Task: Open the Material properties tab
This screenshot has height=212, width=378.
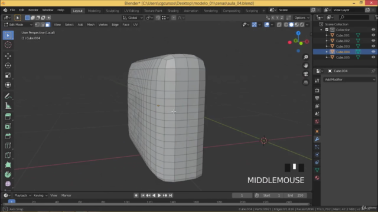Action: click(x=317, y=178)
